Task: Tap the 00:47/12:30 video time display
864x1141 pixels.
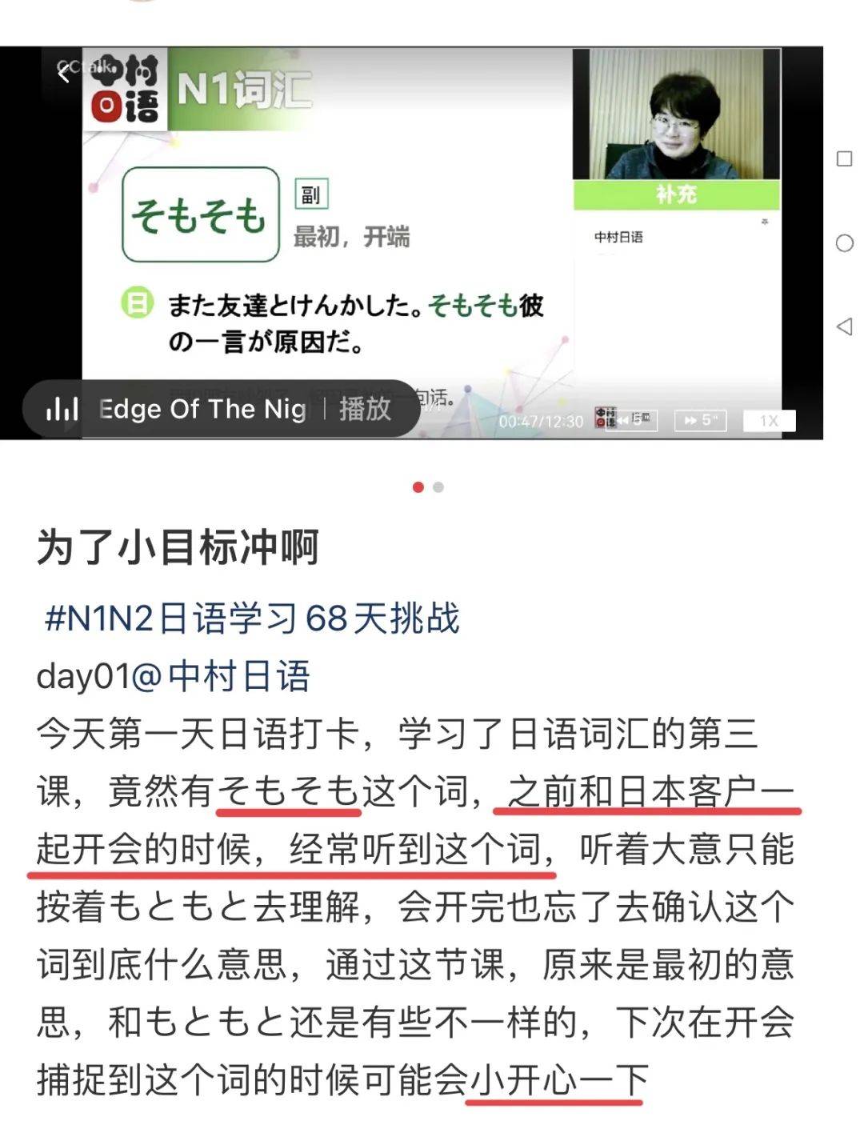Action: [541, 421]
